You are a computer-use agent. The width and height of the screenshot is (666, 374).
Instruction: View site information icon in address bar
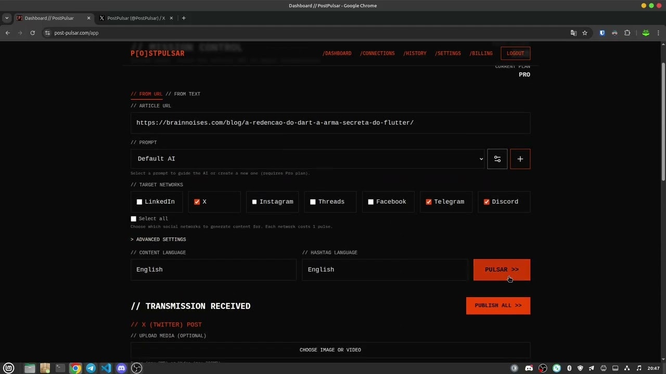point(47,33)
